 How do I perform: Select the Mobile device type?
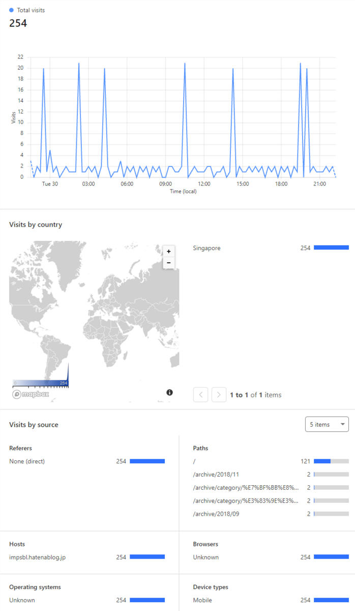coord(271,600)
